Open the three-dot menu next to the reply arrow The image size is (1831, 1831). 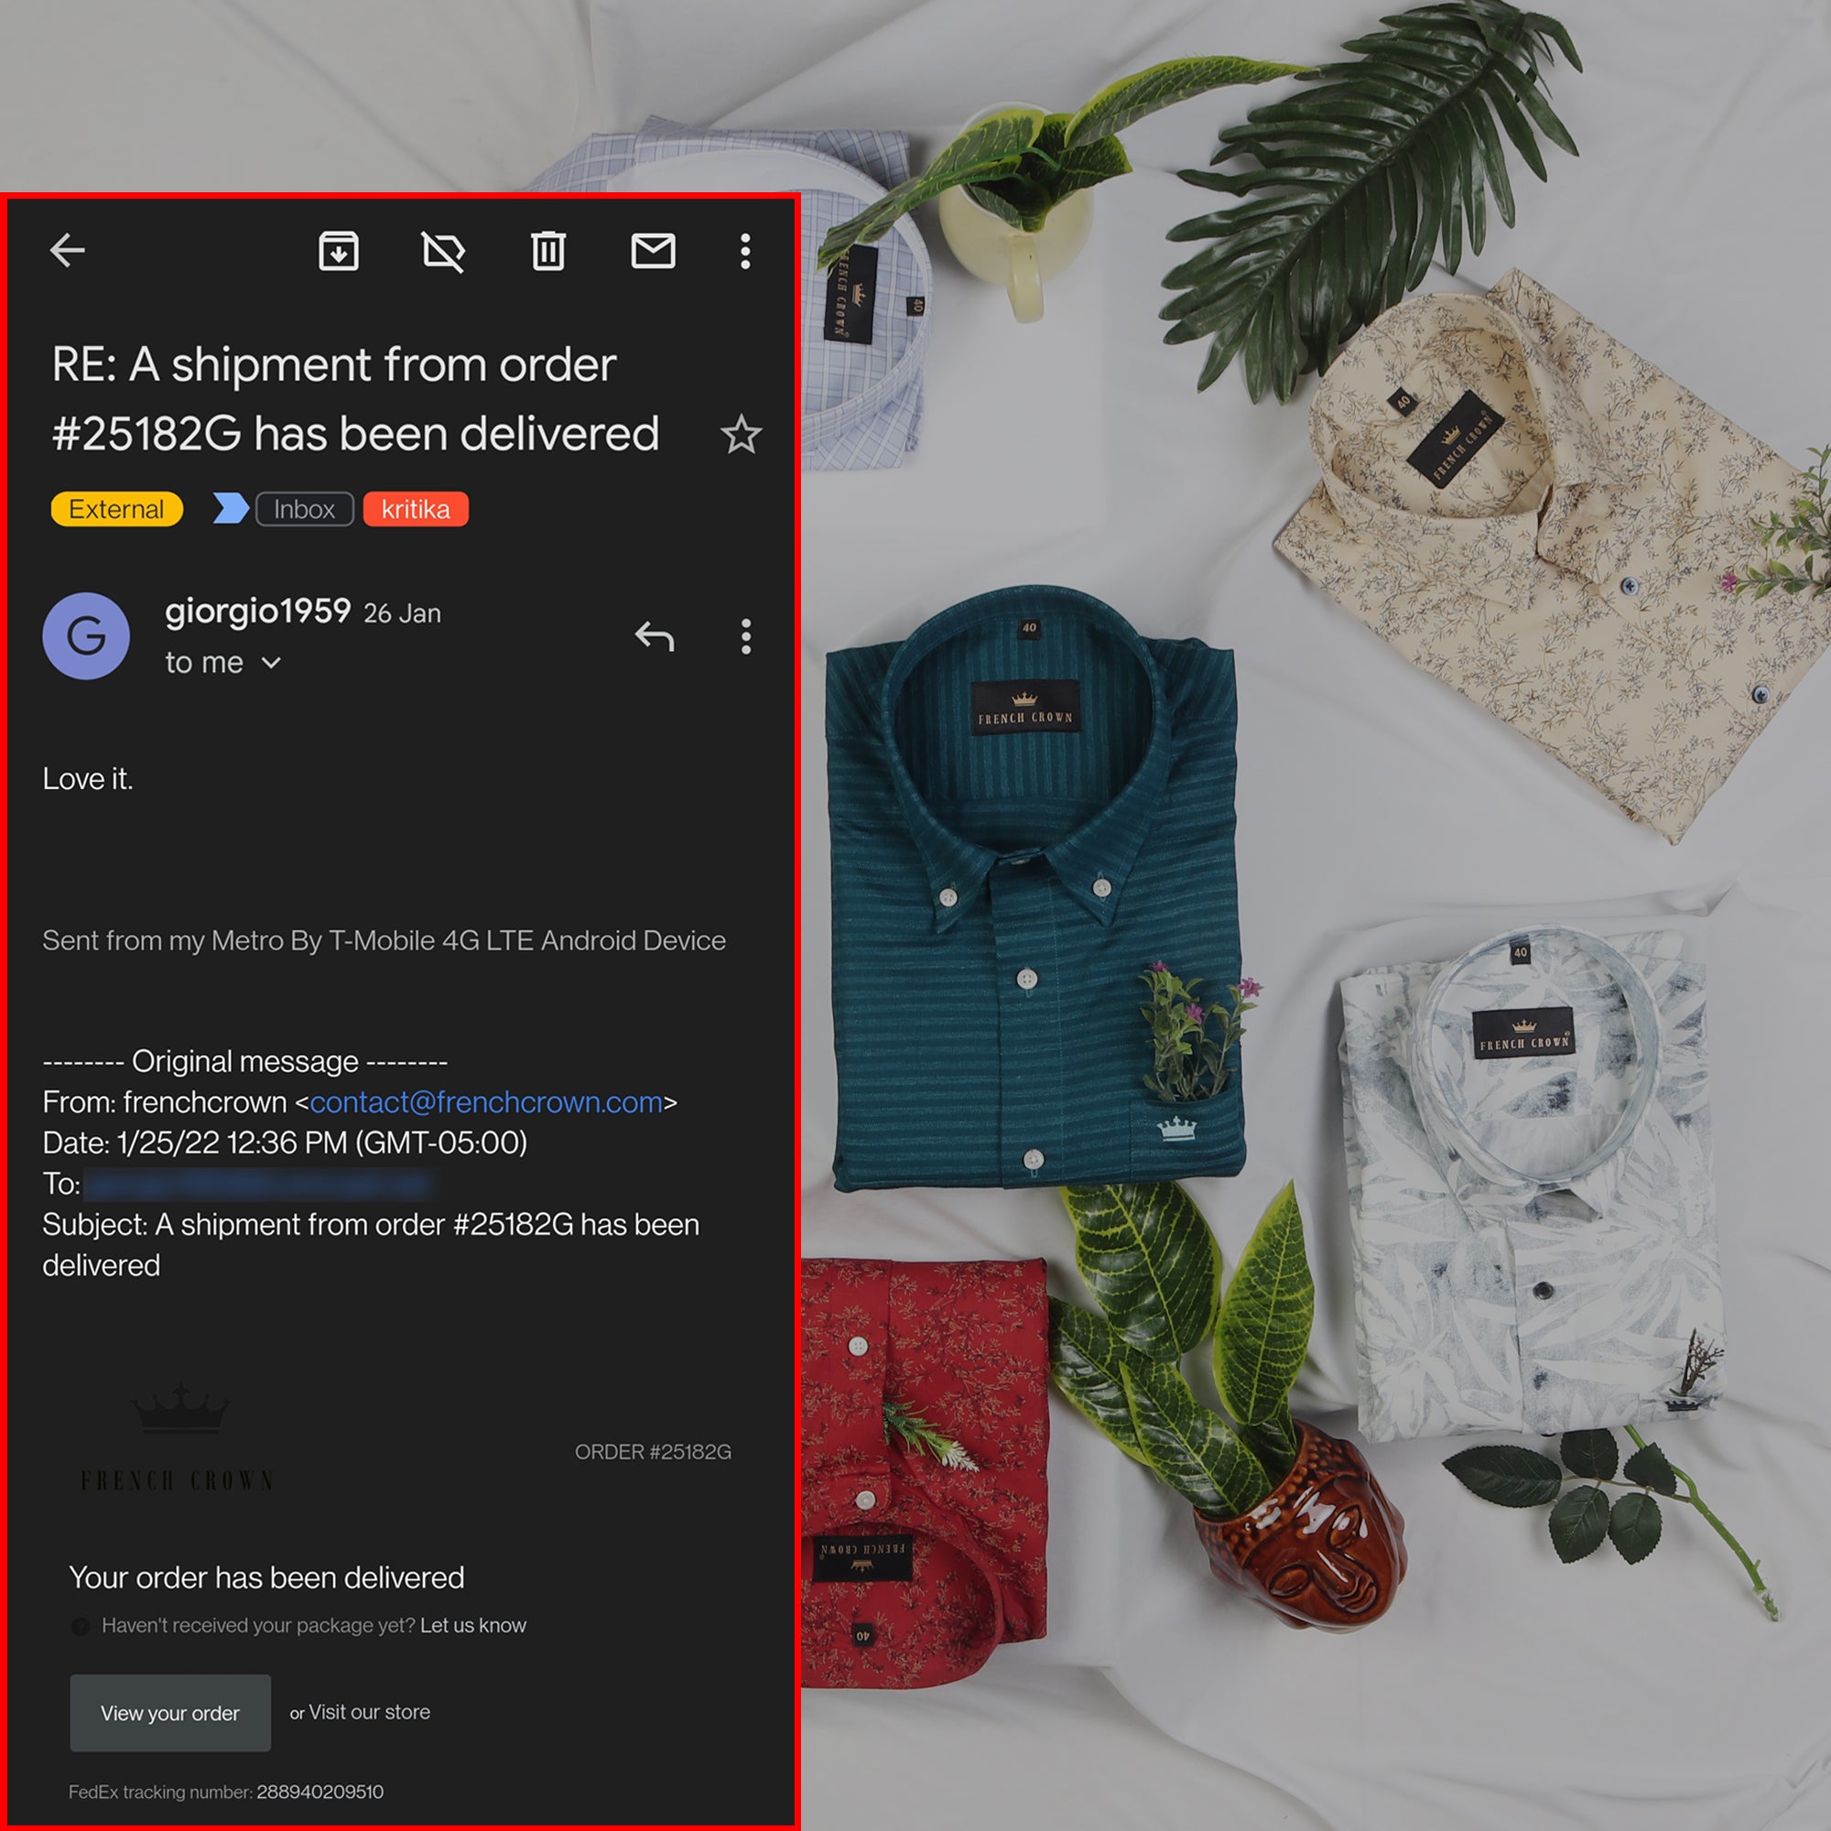click(x=746, y=636)
